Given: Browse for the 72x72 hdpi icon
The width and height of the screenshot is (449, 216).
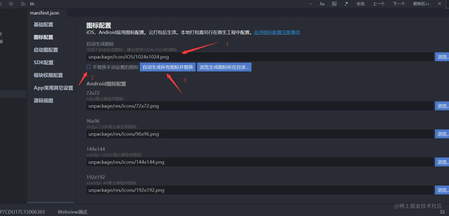Looking at the screenshot, I should coord(442,106).
